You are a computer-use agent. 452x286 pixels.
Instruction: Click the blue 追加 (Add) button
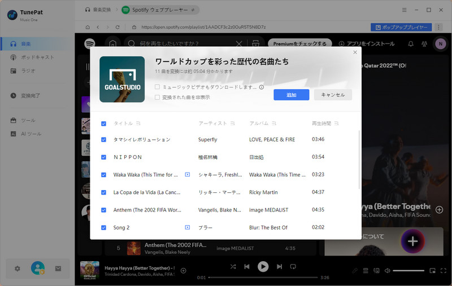[x=291, y=95]
